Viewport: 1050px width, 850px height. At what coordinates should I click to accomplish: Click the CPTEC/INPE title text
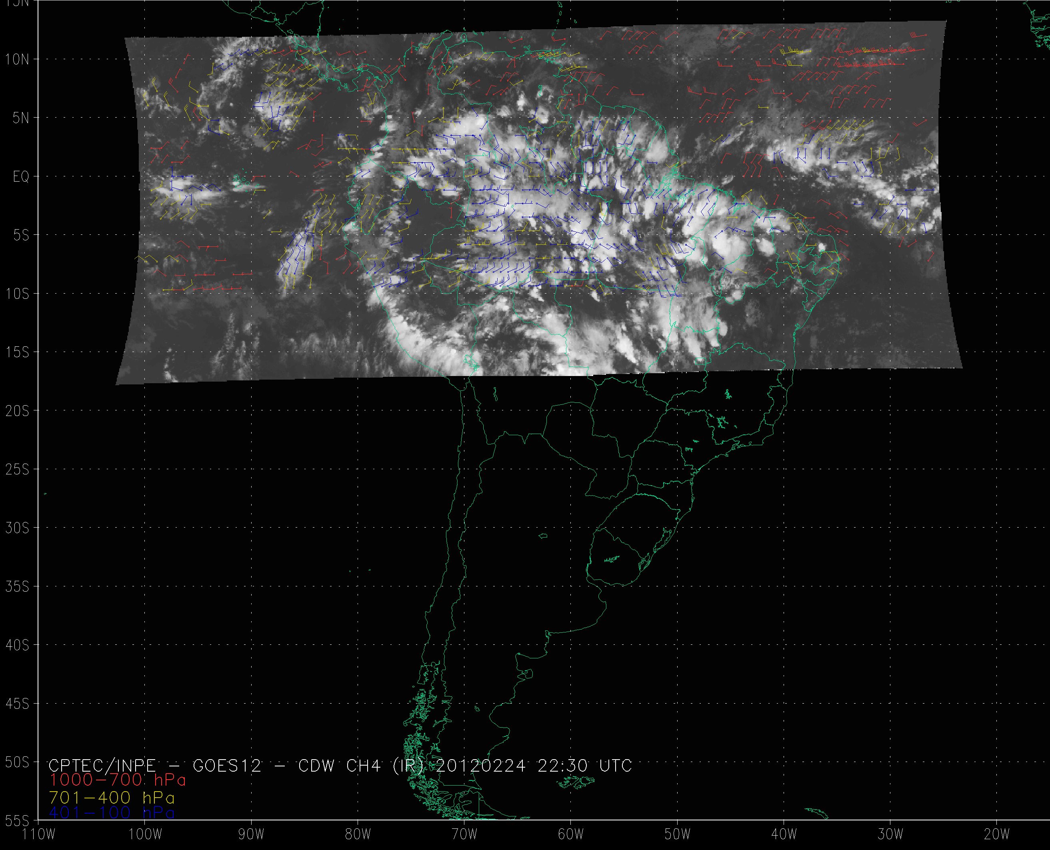point(102,765)
